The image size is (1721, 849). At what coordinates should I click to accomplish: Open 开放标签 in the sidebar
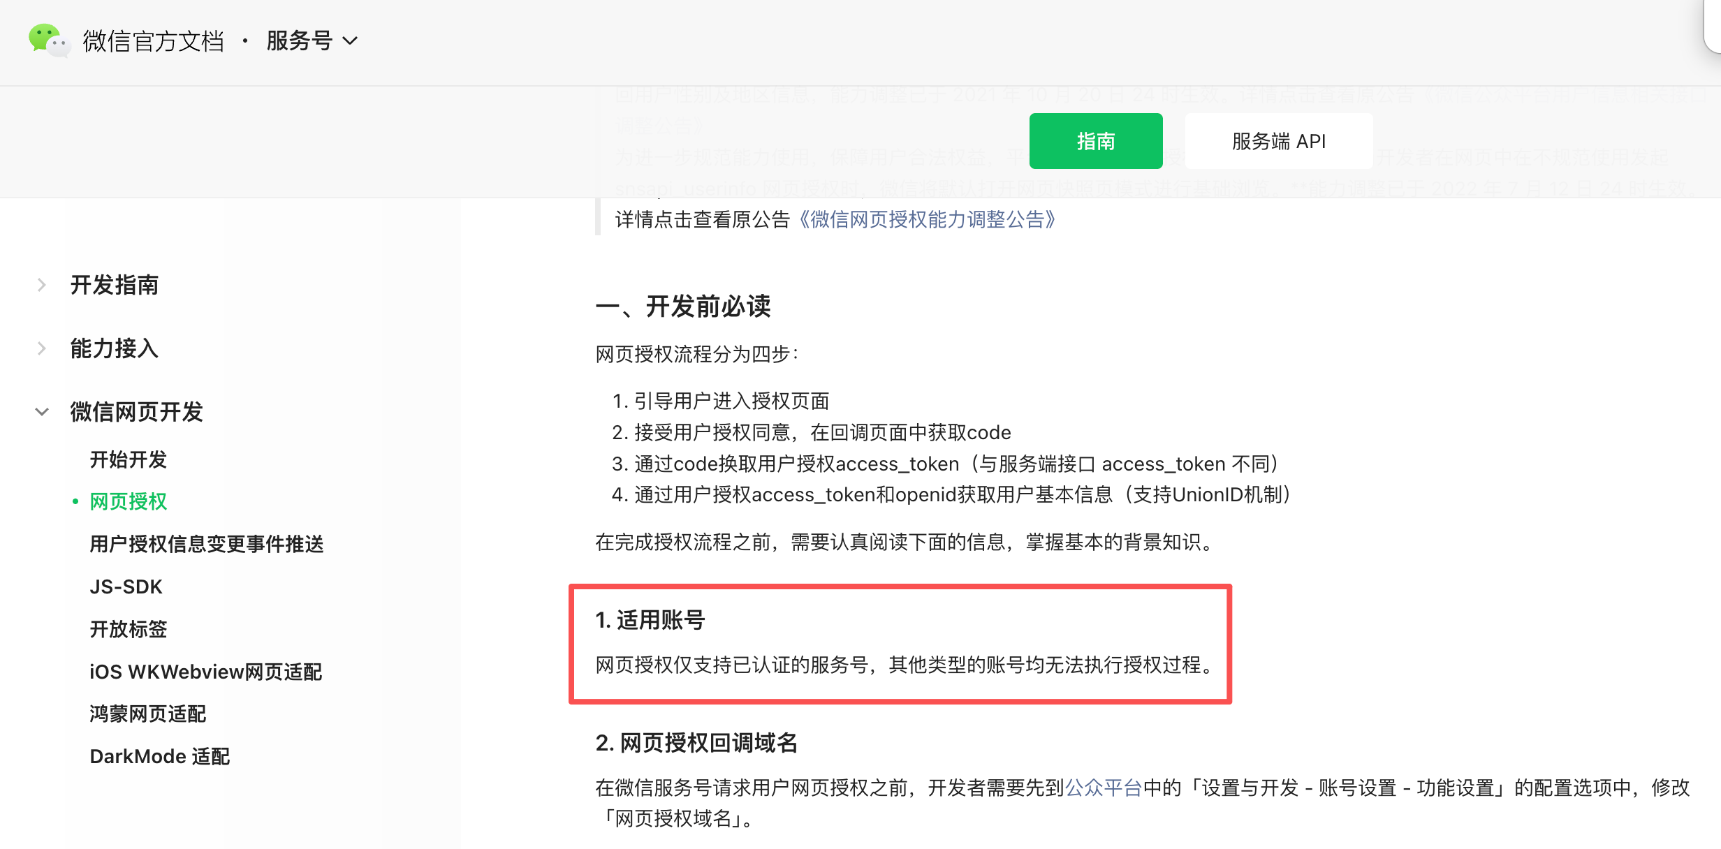click(x=129, y=629)
